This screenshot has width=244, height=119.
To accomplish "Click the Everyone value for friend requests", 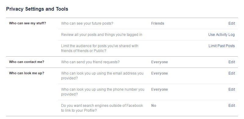I will [x=159, y=62].
